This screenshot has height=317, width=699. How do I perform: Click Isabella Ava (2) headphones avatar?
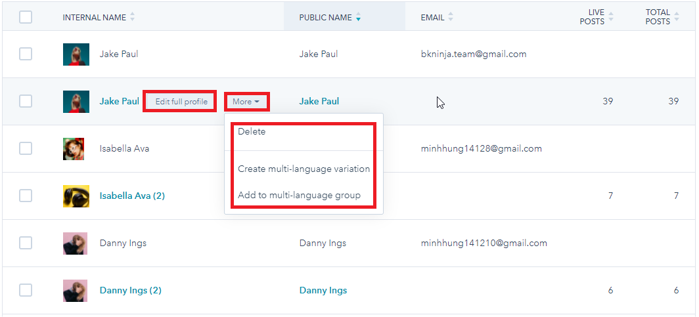point(76,196)
